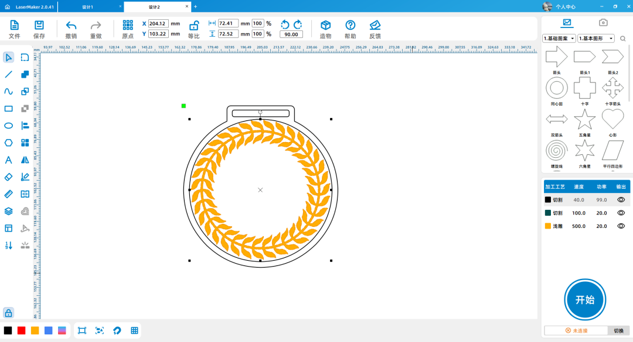633x342 pixels.
Task: Click the 反馈 feedback icon
Action: pos(375,25)
